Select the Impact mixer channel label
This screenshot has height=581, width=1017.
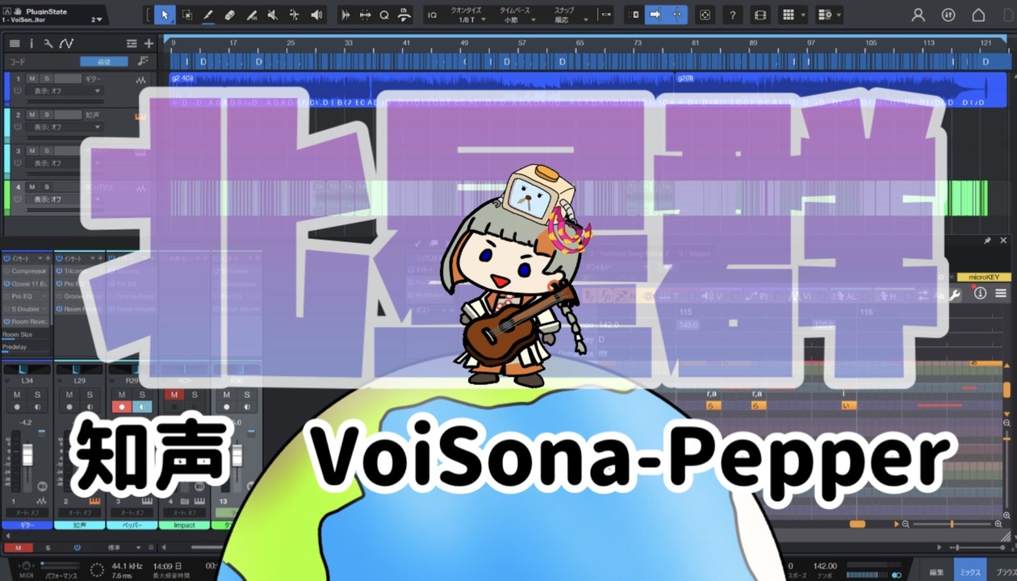coord(184,525)
